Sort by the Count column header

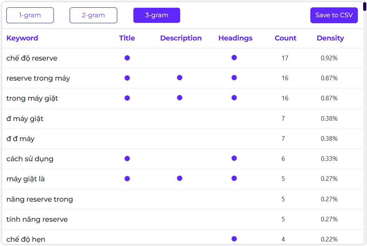(285, 38)
